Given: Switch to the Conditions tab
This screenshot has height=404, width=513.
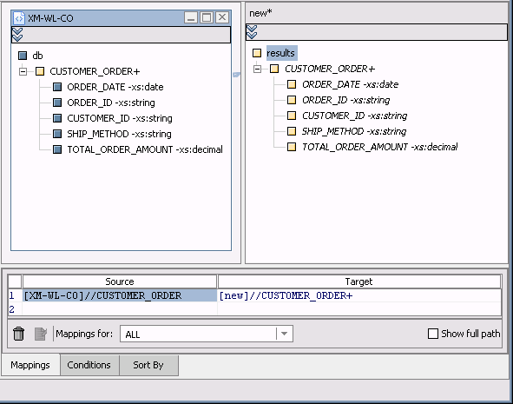Looking at the screenshot, I should (89, 365).
